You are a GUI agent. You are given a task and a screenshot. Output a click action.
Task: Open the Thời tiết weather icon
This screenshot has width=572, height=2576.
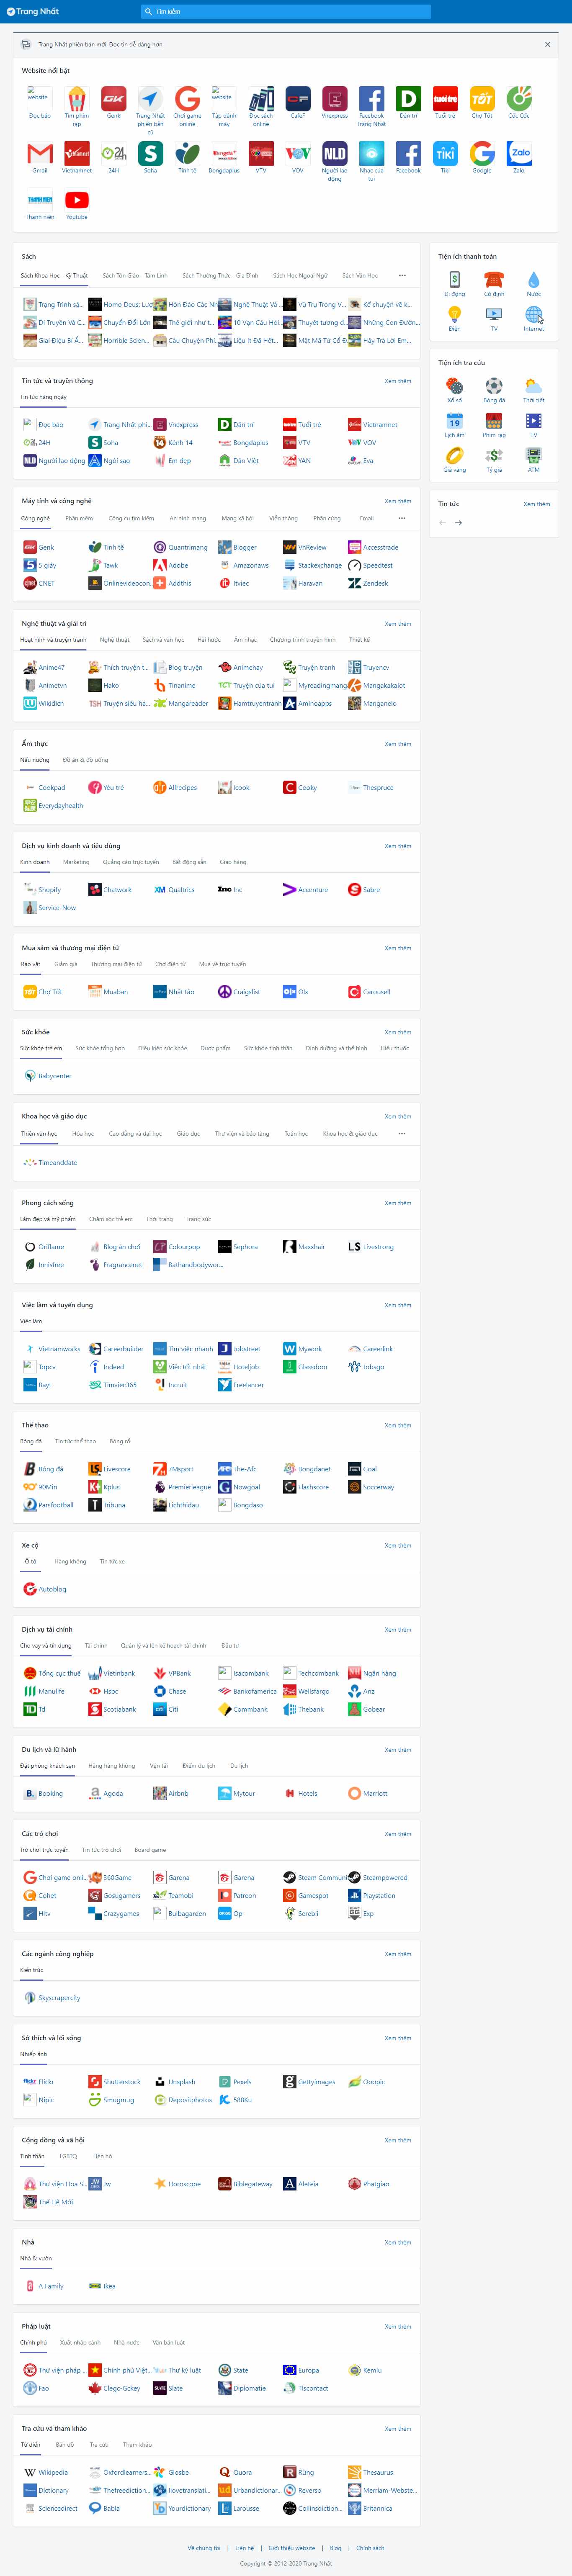[533, 386]
